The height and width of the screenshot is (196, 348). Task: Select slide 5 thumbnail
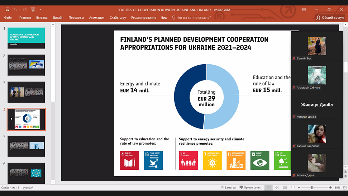tap(26, 146)
